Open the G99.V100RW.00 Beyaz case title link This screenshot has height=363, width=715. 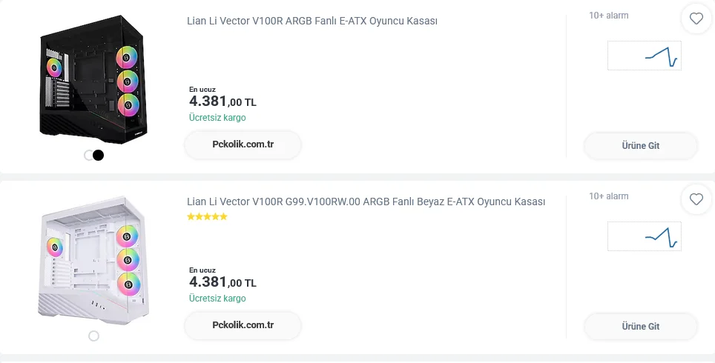[x=366, y=202]
